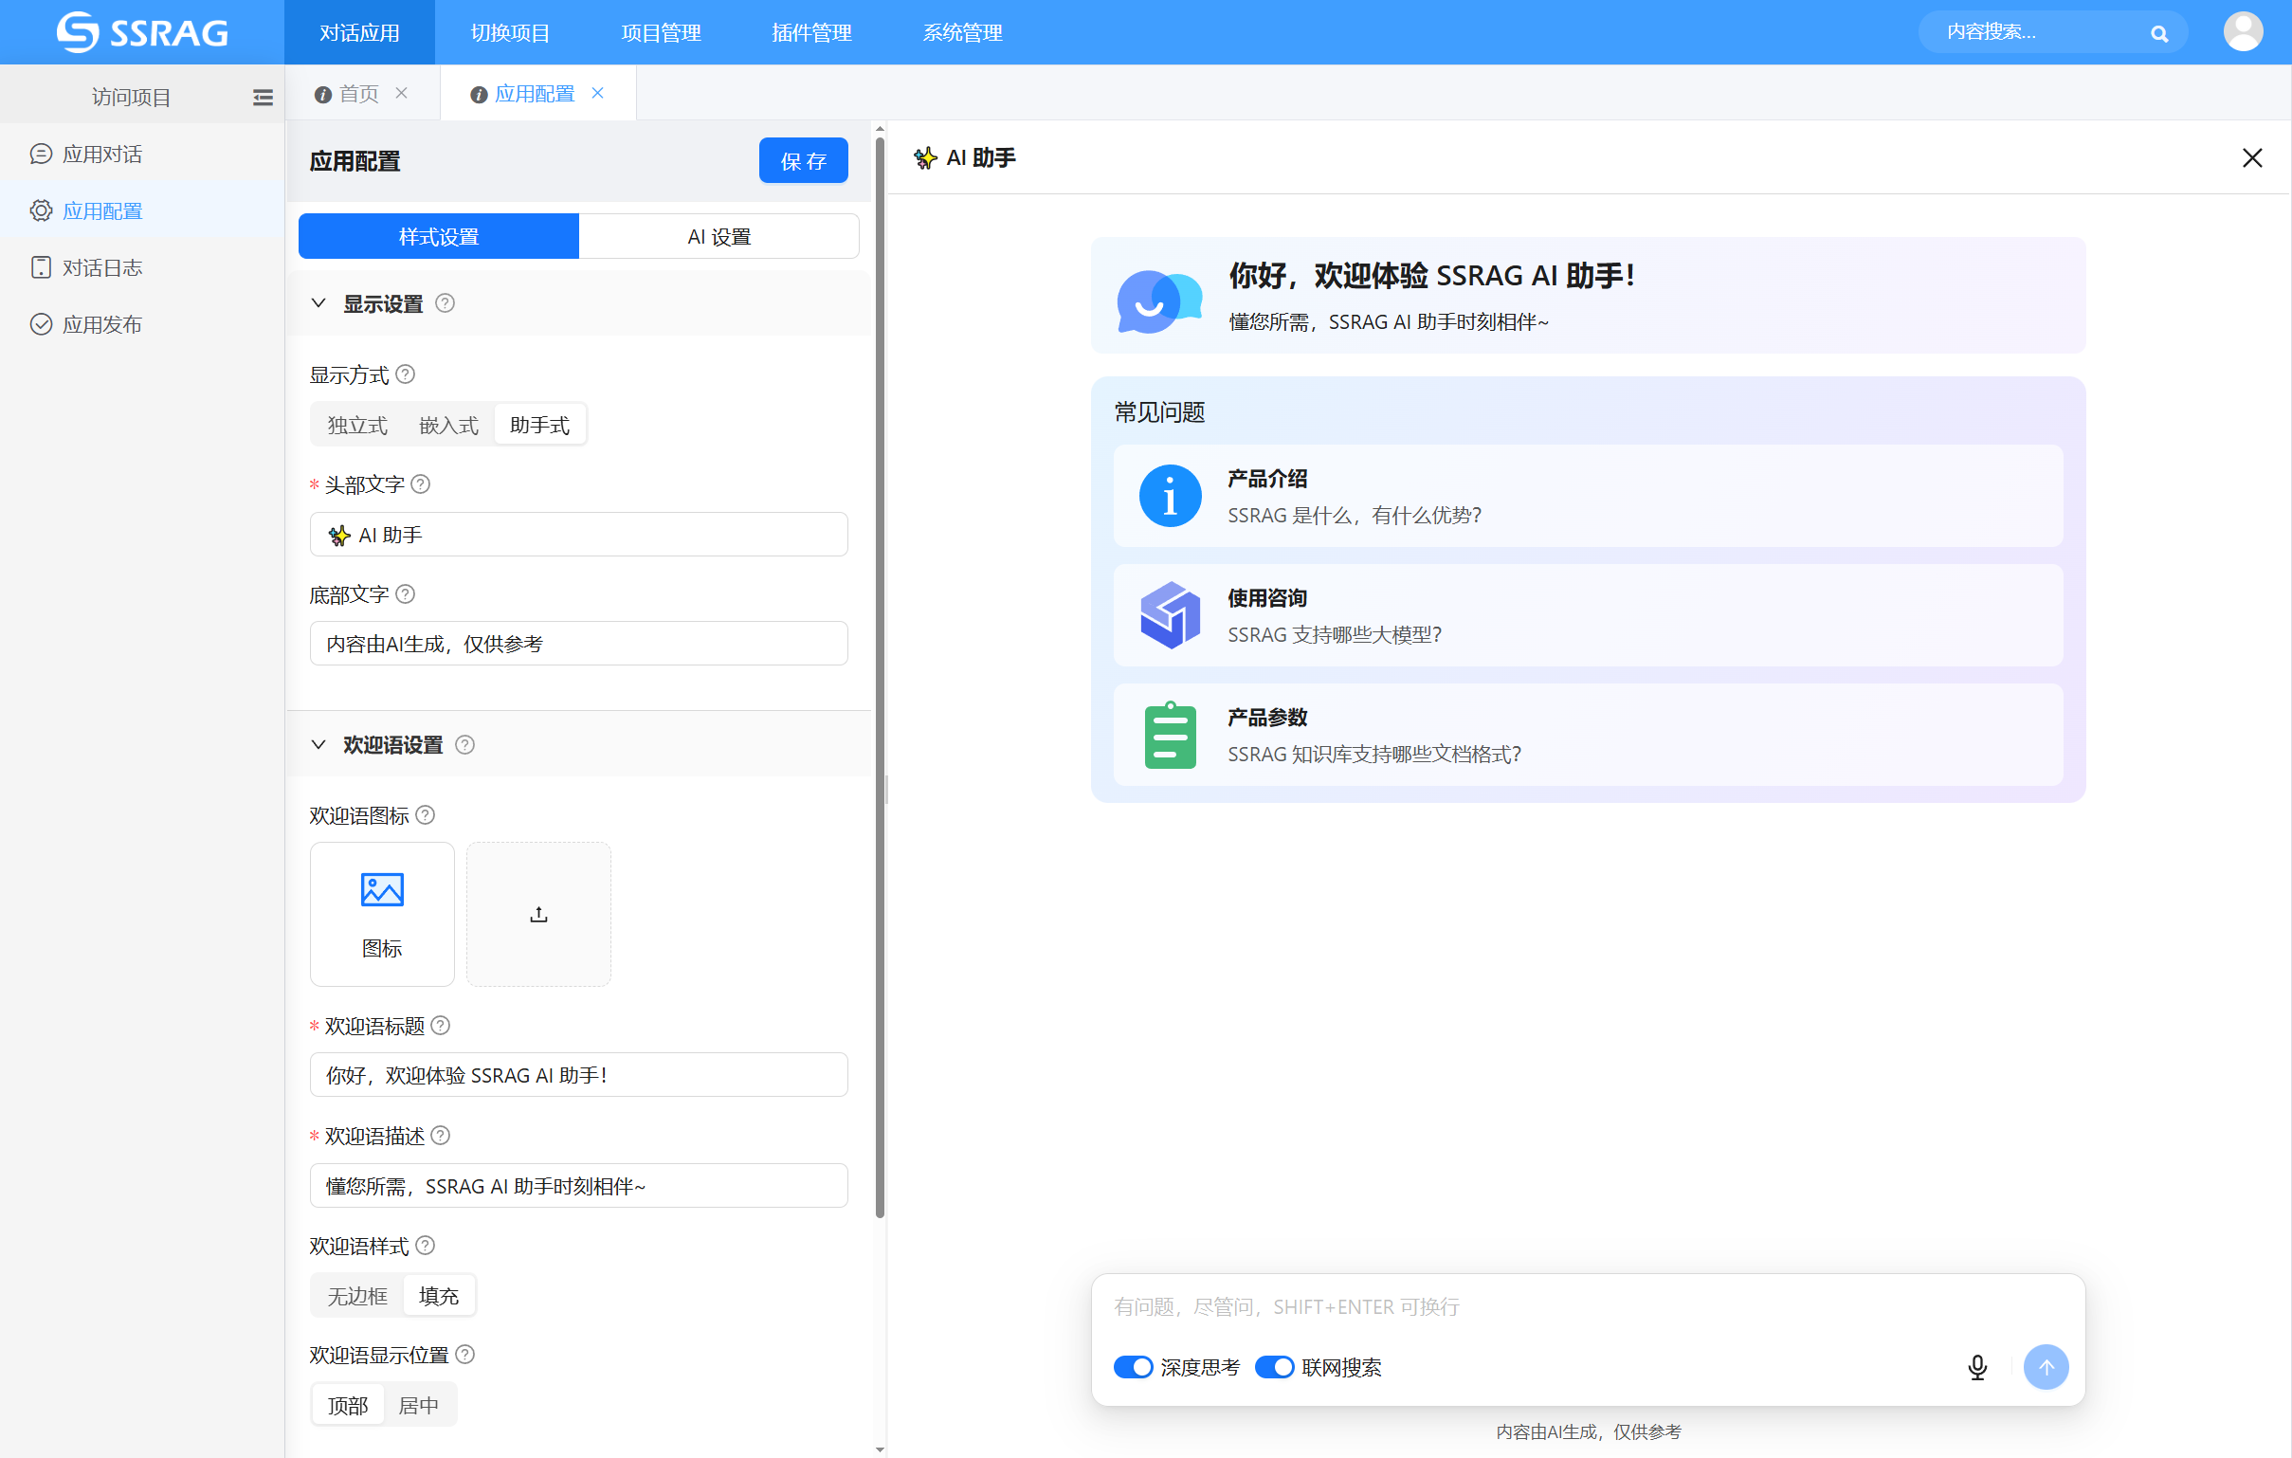2292x1458 pixels.
Task: Click help icon next to 欢迎语描述
Action: [x=440, y=1137]
